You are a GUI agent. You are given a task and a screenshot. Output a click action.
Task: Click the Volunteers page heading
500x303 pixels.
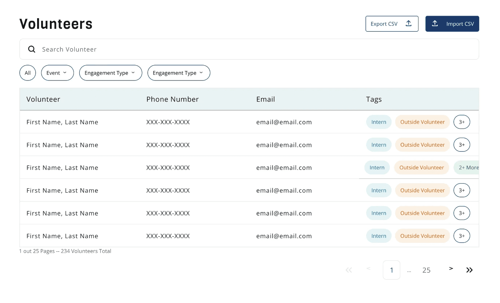[56, 24]
